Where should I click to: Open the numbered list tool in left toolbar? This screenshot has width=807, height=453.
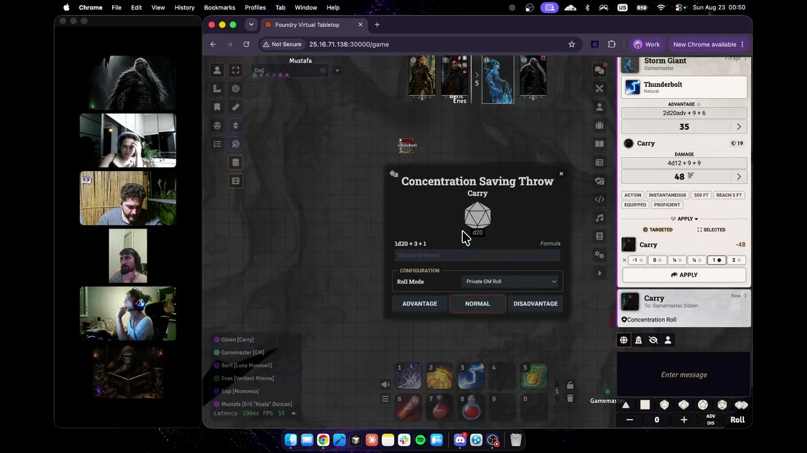(217, 144)
